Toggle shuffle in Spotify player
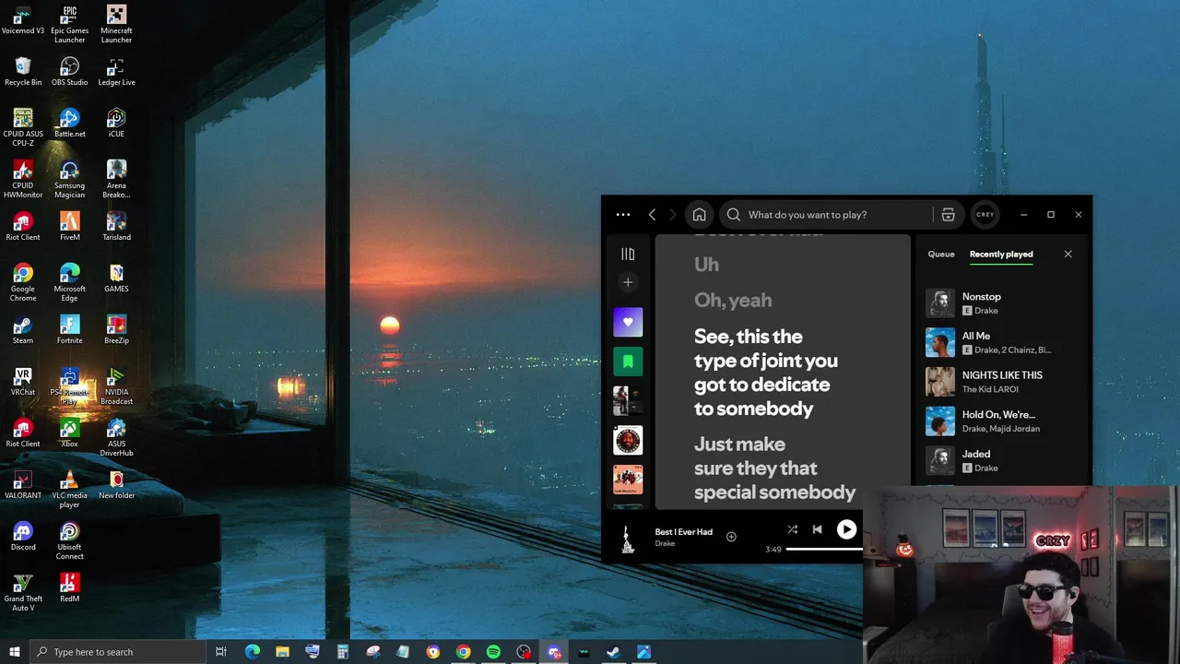The width and height of the screenshot is (1180, 664). pyautogui.click(x=792, y=529)
